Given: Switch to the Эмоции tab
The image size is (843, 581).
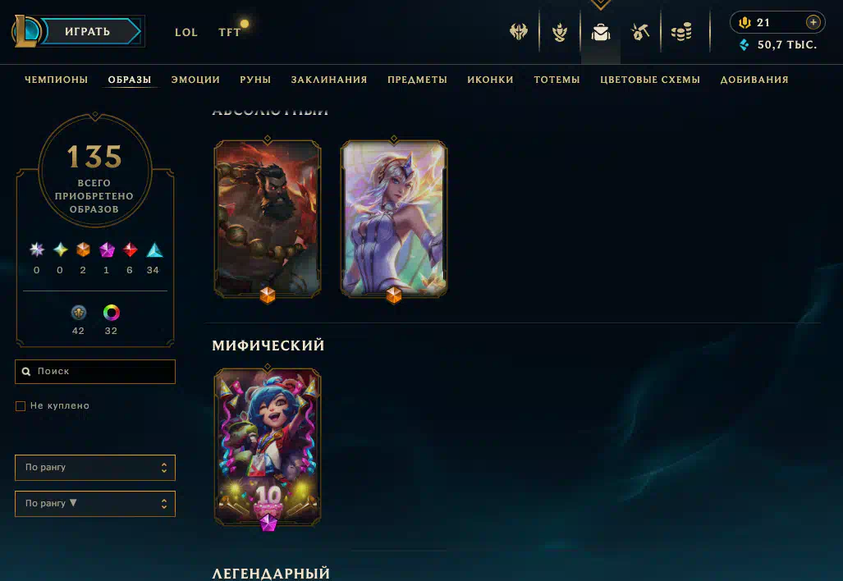Looking at the screenshot, I should coord(195,80).
